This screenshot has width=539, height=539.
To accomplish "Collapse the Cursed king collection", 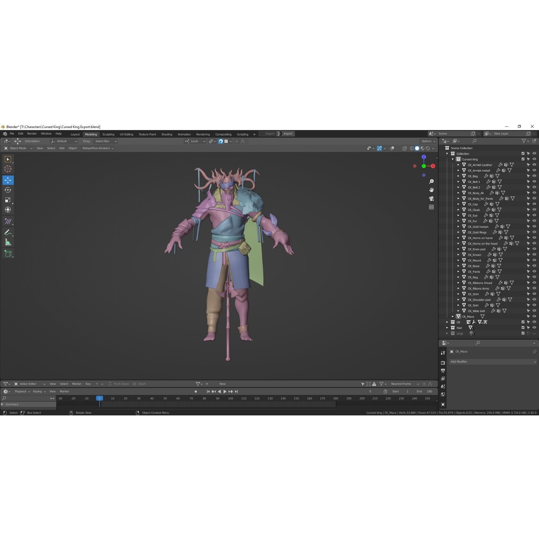I will (x=452, y=159).
